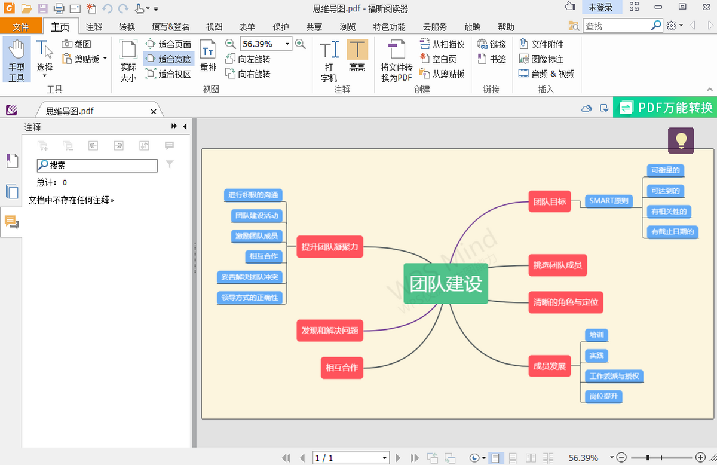717x465 pixels.
Task: Click the zoom slider in status bar
Action: click(x=660, y=458)
